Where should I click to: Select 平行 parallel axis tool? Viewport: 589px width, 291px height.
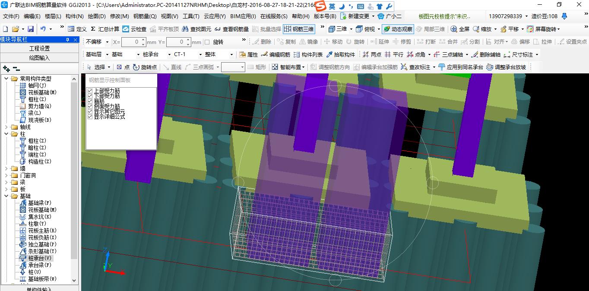pyautogui.click(x=394, y=54)
